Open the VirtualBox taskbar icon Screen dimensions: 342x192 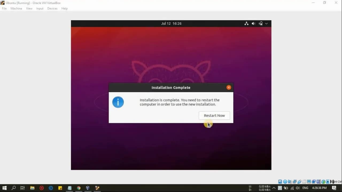[88, 188]
